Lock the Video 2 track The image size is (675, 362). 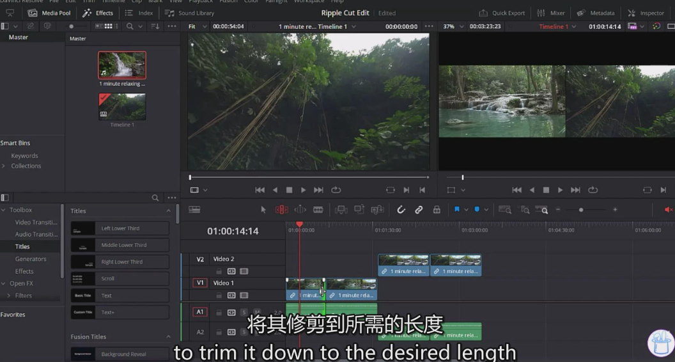tap(219, 271)
